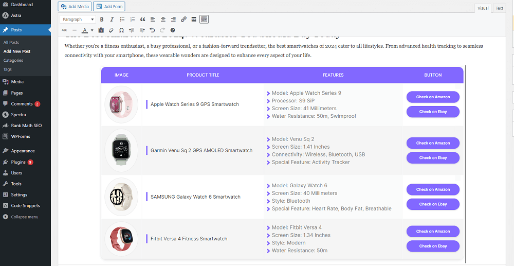
Task: Click Check on Ebay for Galaxy Watch 6
Action: coord(433,204)
